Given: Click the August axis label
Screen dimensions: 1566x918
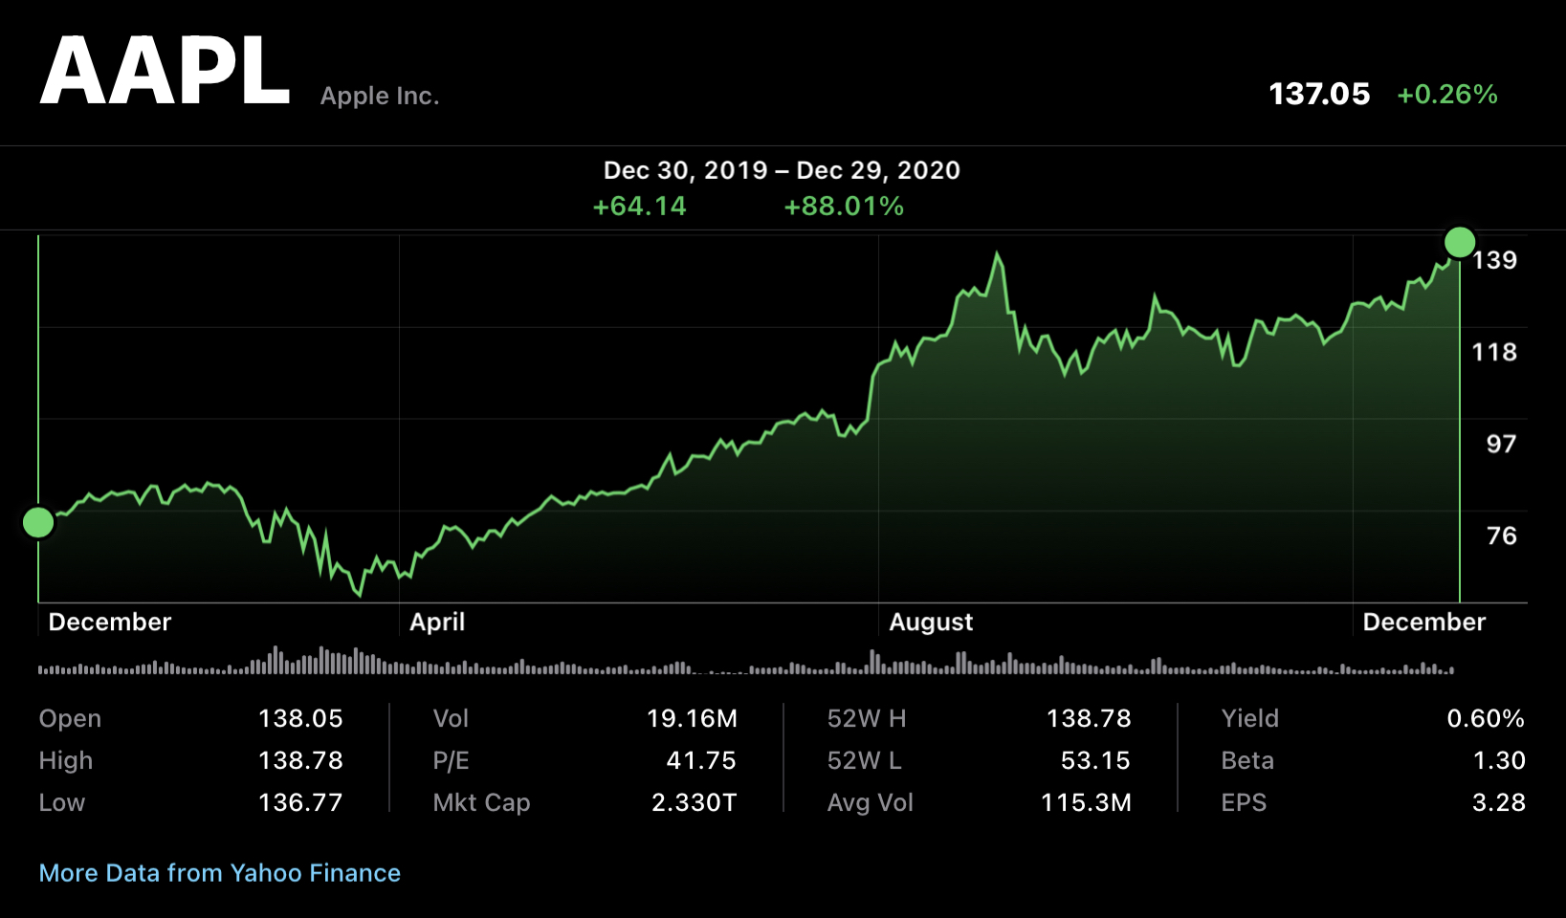Looking at the screenshot, I should [931, 623].
